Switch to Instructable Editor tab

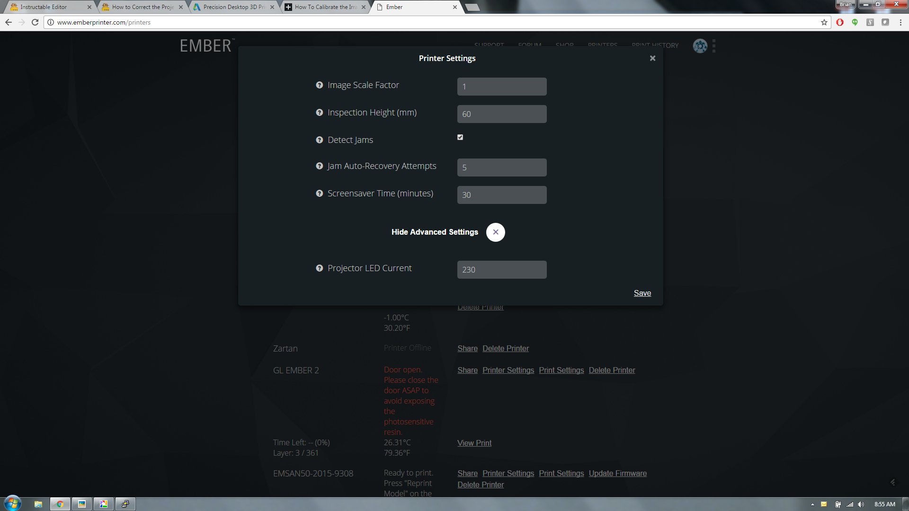(50, 7)
